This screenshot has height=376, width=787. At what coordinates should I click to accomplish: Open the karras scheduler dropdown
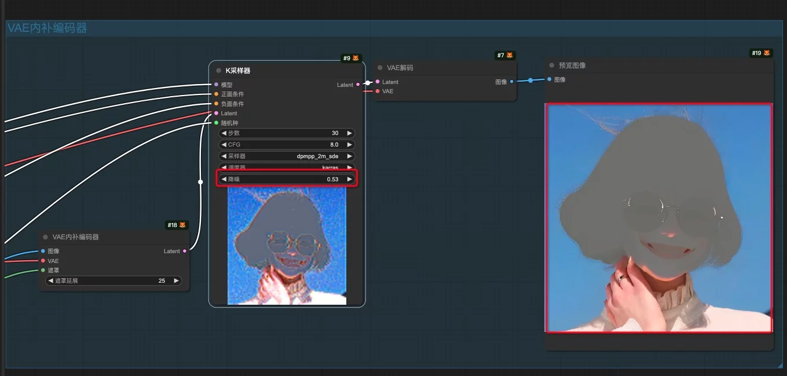pyautogui.click(x=287, y=167)
